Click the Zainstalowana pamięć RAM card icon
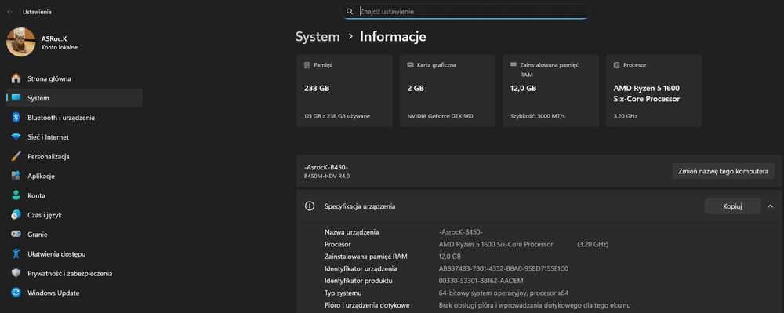 (514, 65)
